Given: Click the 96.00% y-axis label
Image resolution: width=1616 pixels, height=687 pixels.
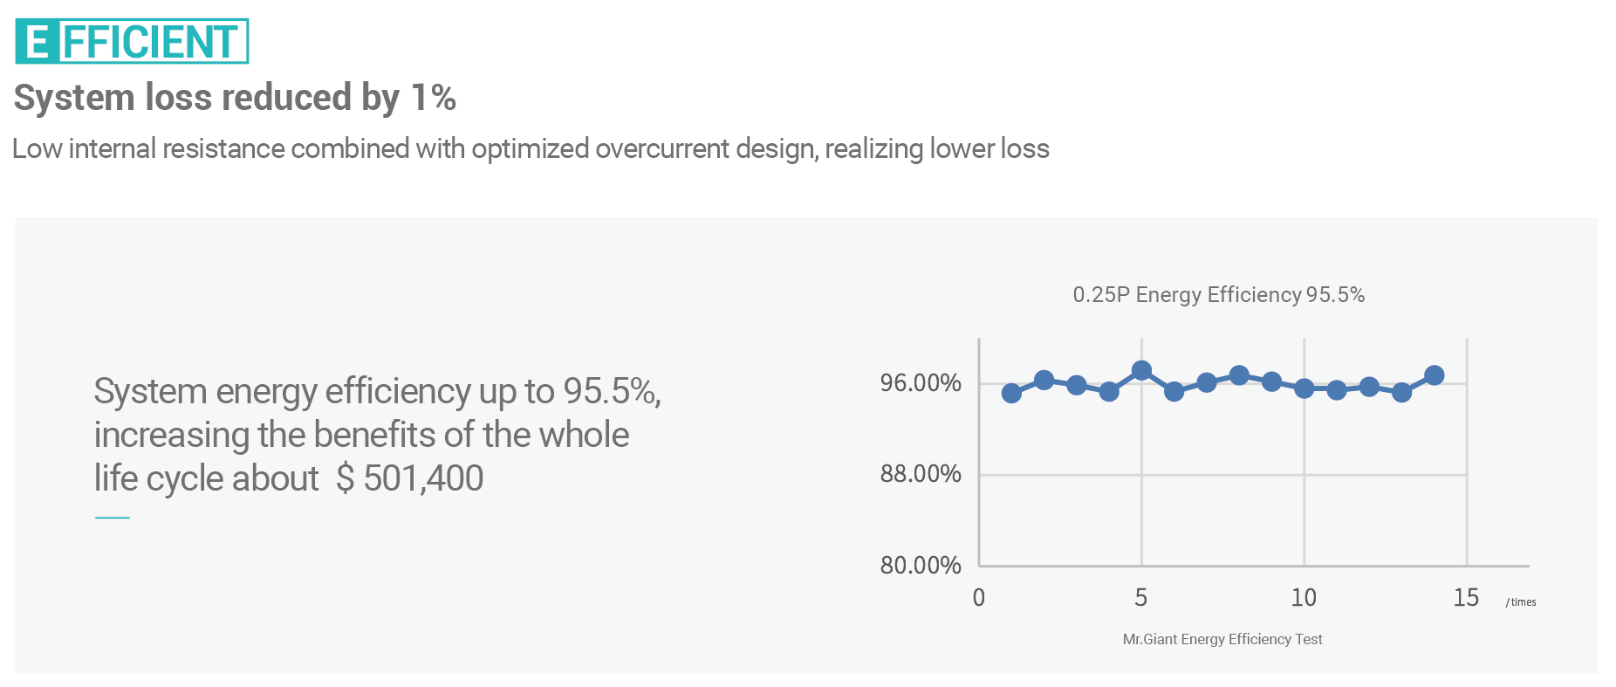Looking at the screenshot, I should point(921,382).
